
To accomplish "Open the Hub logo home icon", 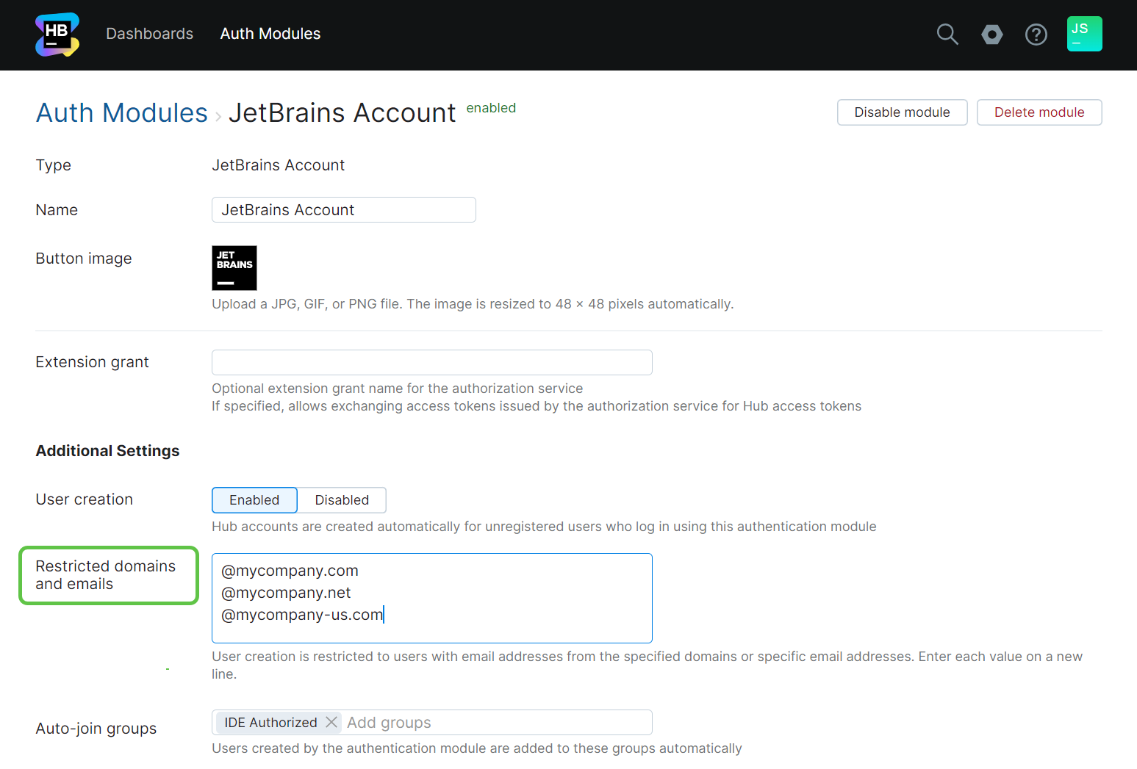I will pyautogui.click(x=57, y=35).
